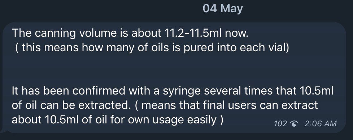Viewport: 353px width, 140px height.
Task: Select the 2:06 AM timestamp
Action: [x=321, y=123]
